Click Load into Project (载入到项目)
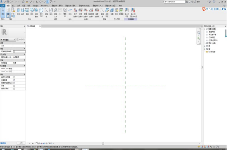The height and width of the screenshot is (150, 227). pyautogui.click(x=127, y=13)
